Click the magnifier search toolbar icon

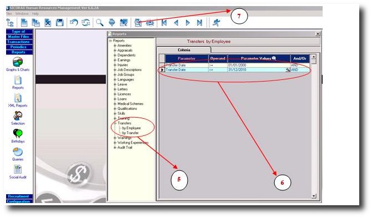coord(99,23)
